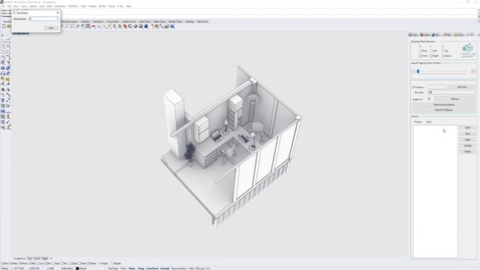Click the Resize To Objects button
The image size is (480, 270).
click(444, 110)
